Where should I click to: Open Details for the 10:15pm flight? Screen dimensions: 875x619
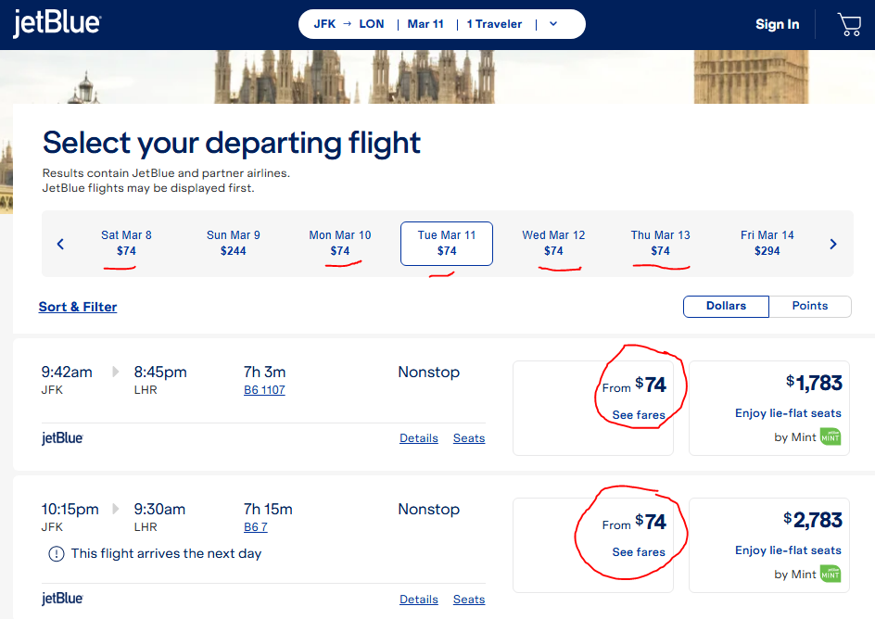click(x=419, y=599)
